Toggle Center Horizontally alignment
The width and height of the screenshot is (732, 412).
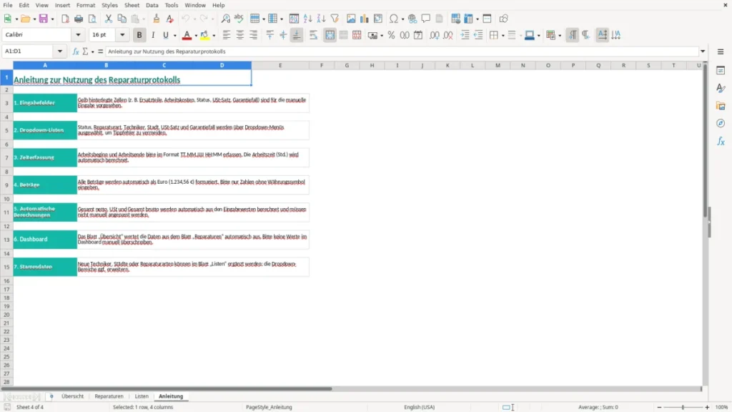(240, 35)
